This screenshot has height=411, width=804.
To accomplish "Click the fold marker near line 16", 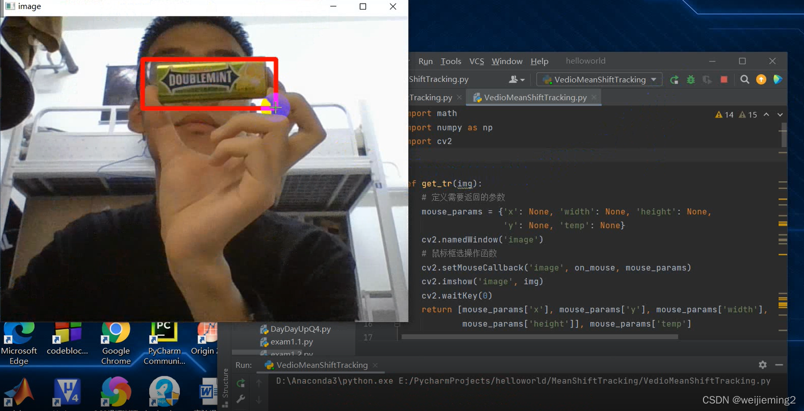I will [397, 324].
